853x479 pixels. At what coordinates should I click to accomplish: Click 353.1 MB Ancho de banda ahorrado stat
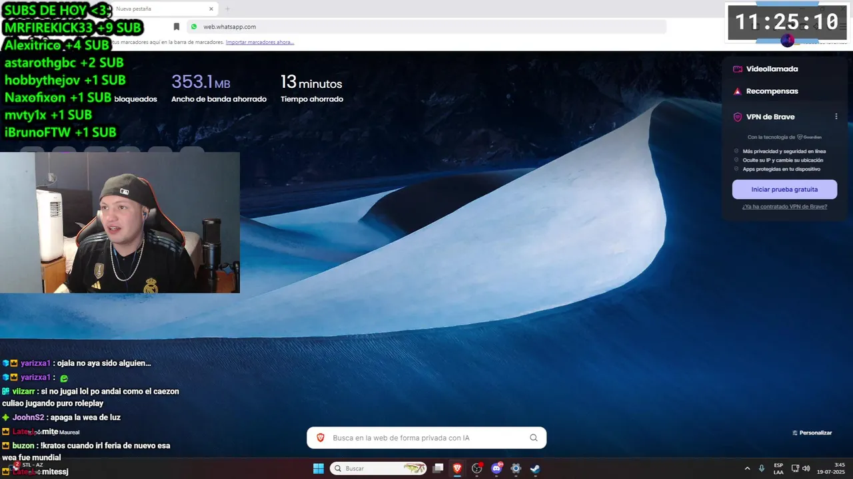(x=219, y=88)
